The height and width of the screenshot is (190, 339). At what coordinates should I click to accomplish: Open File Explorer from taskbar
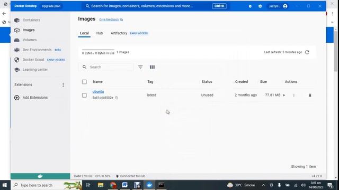tap(101, 185)
